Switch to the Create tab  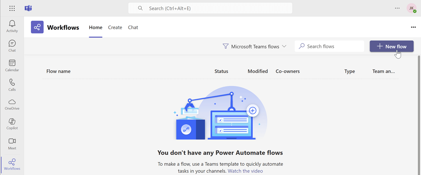click(115, 28)
